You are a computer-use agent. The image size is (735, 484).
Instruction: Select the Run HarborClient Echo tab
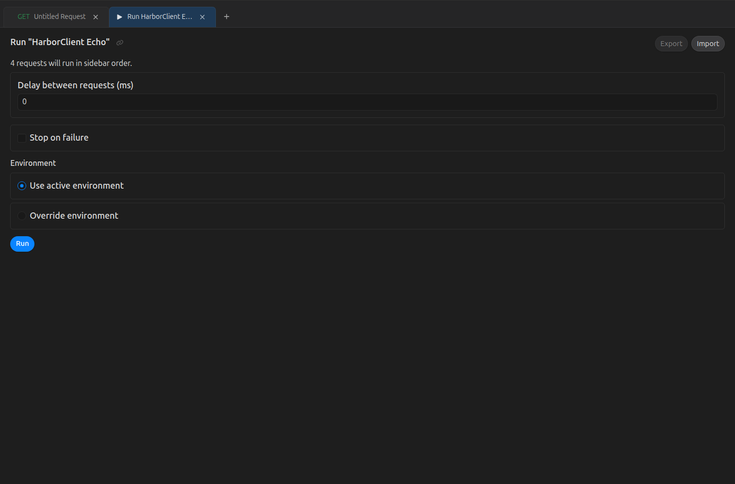(x=162, y=17)
